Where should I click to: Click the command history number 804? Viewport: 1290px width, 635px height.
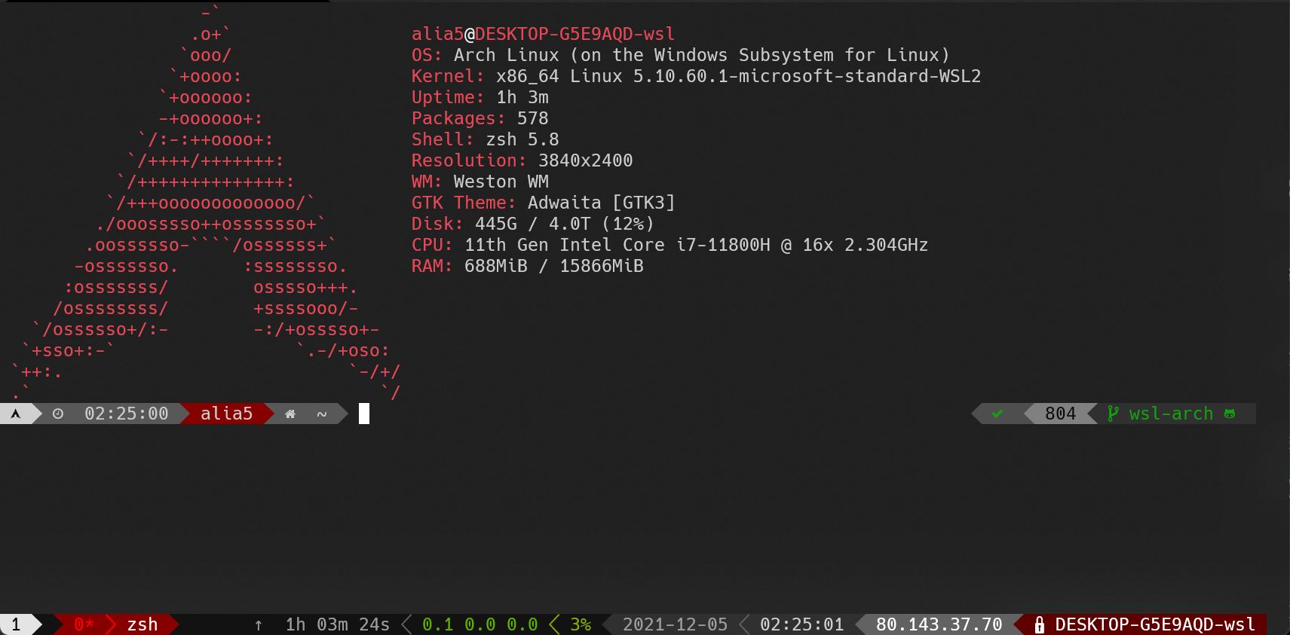[x=1060, y=414]
